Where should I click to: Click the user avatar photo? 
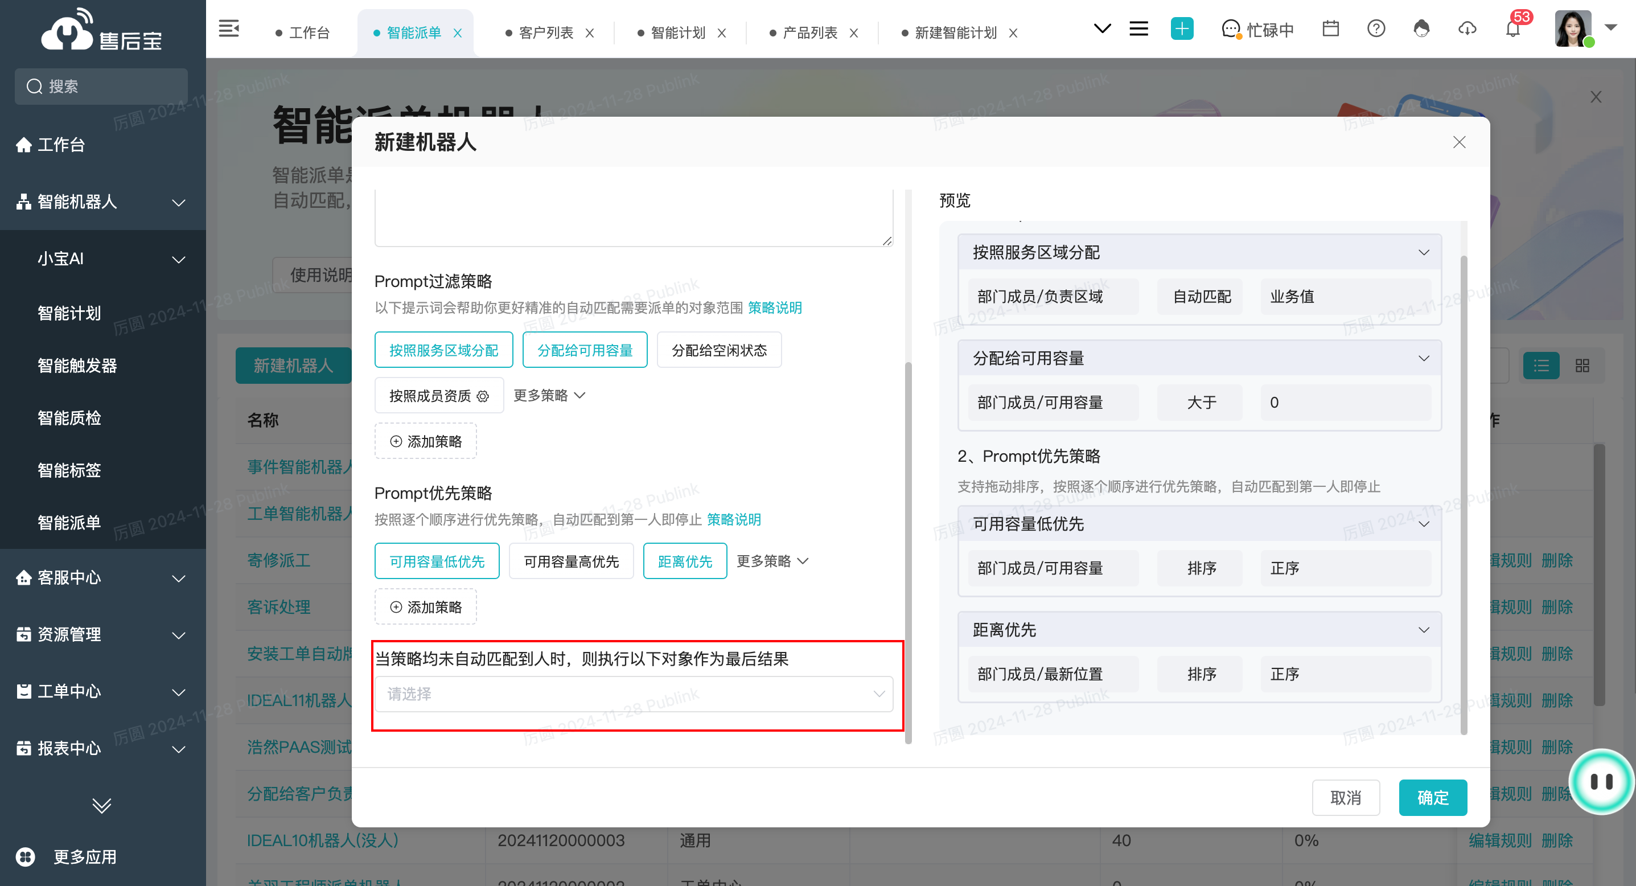[1573, 28]
